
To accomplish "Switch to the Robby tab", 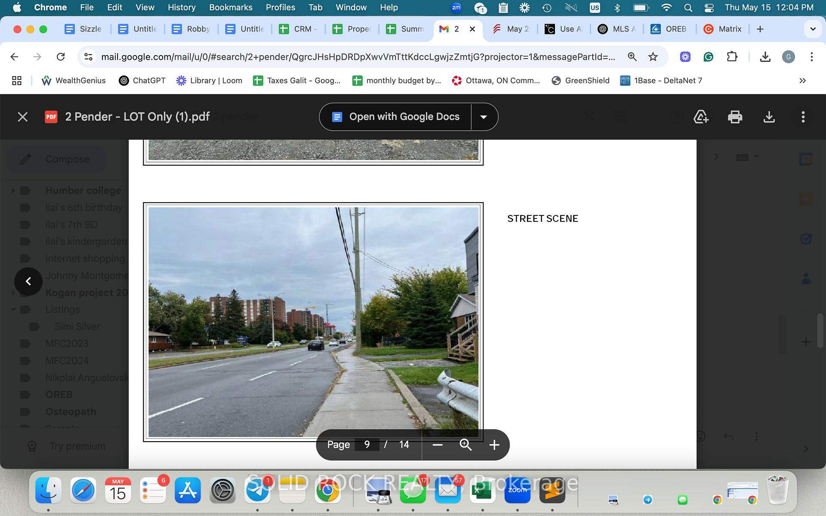I will click(x=191, y=29).
